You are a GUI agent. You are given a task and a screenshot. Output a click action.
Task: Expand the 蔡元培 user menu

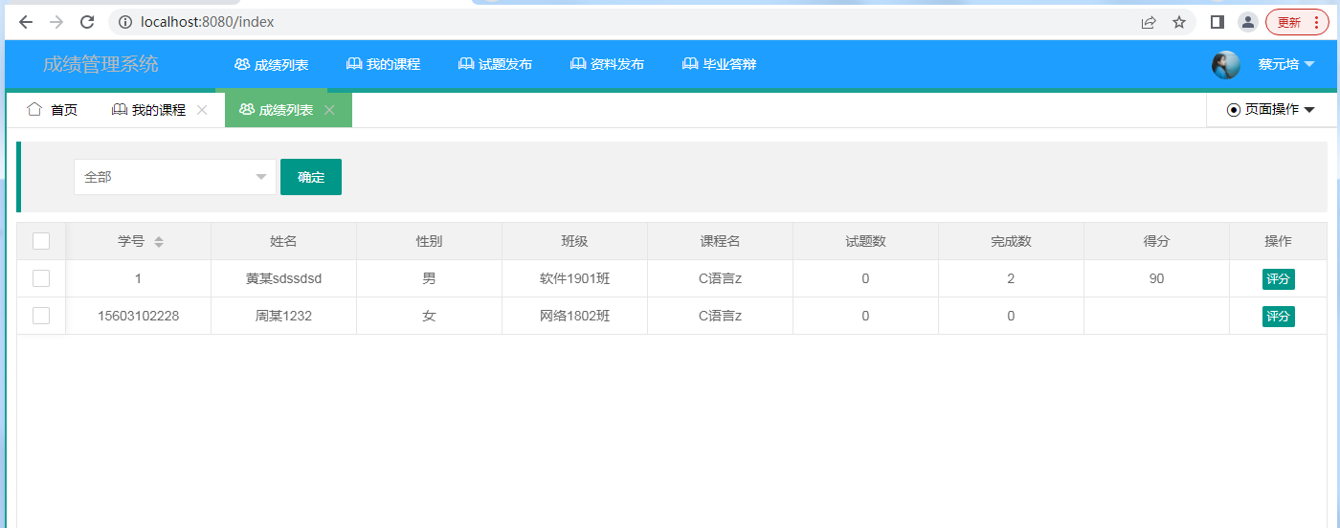point(1285,64)
